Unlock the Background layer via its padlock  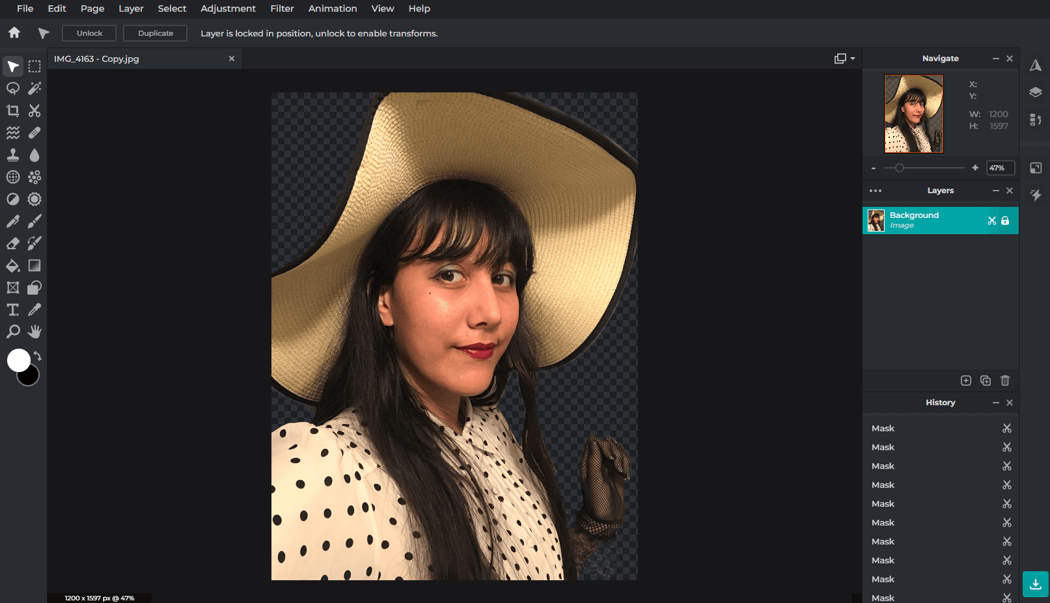point(1006,221)
